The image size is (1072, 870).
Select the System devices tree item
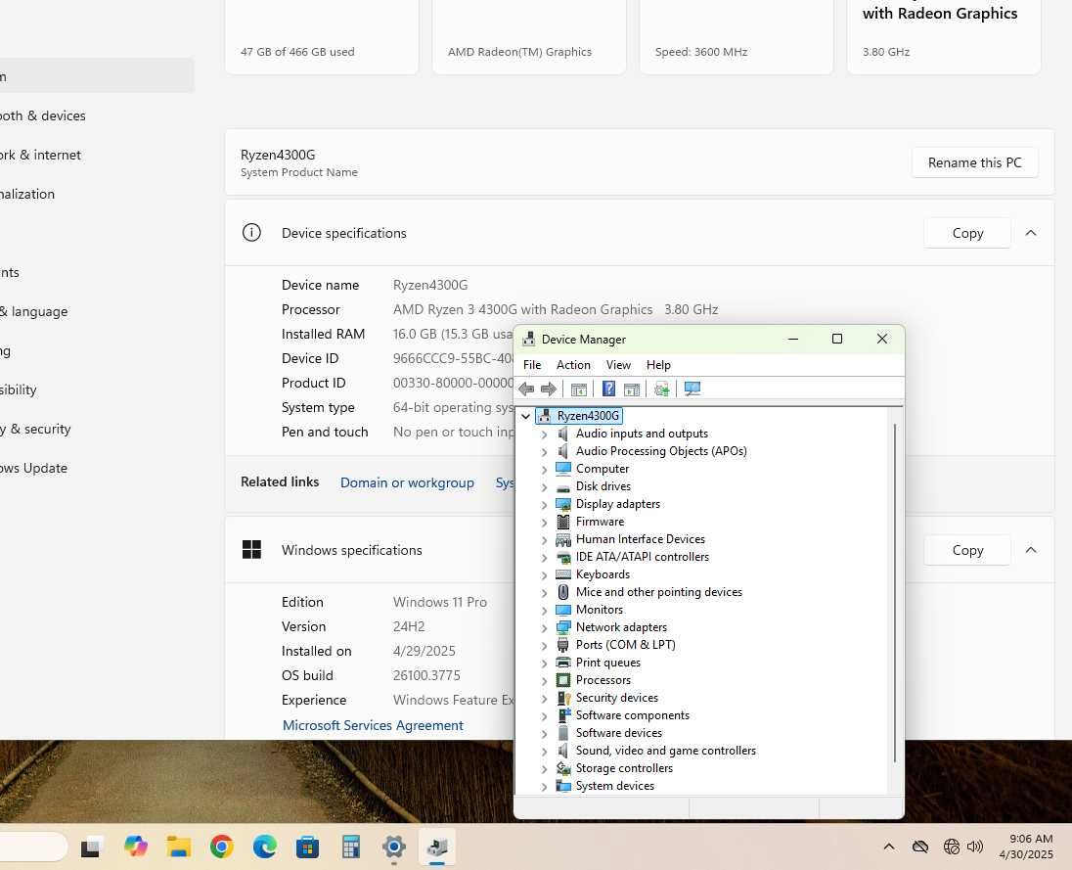[614, 786]
